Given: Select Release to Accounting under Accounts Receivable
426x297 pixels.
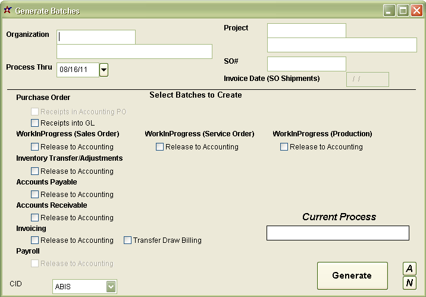Looking at the screenshot, I should (x=35, y=217).
